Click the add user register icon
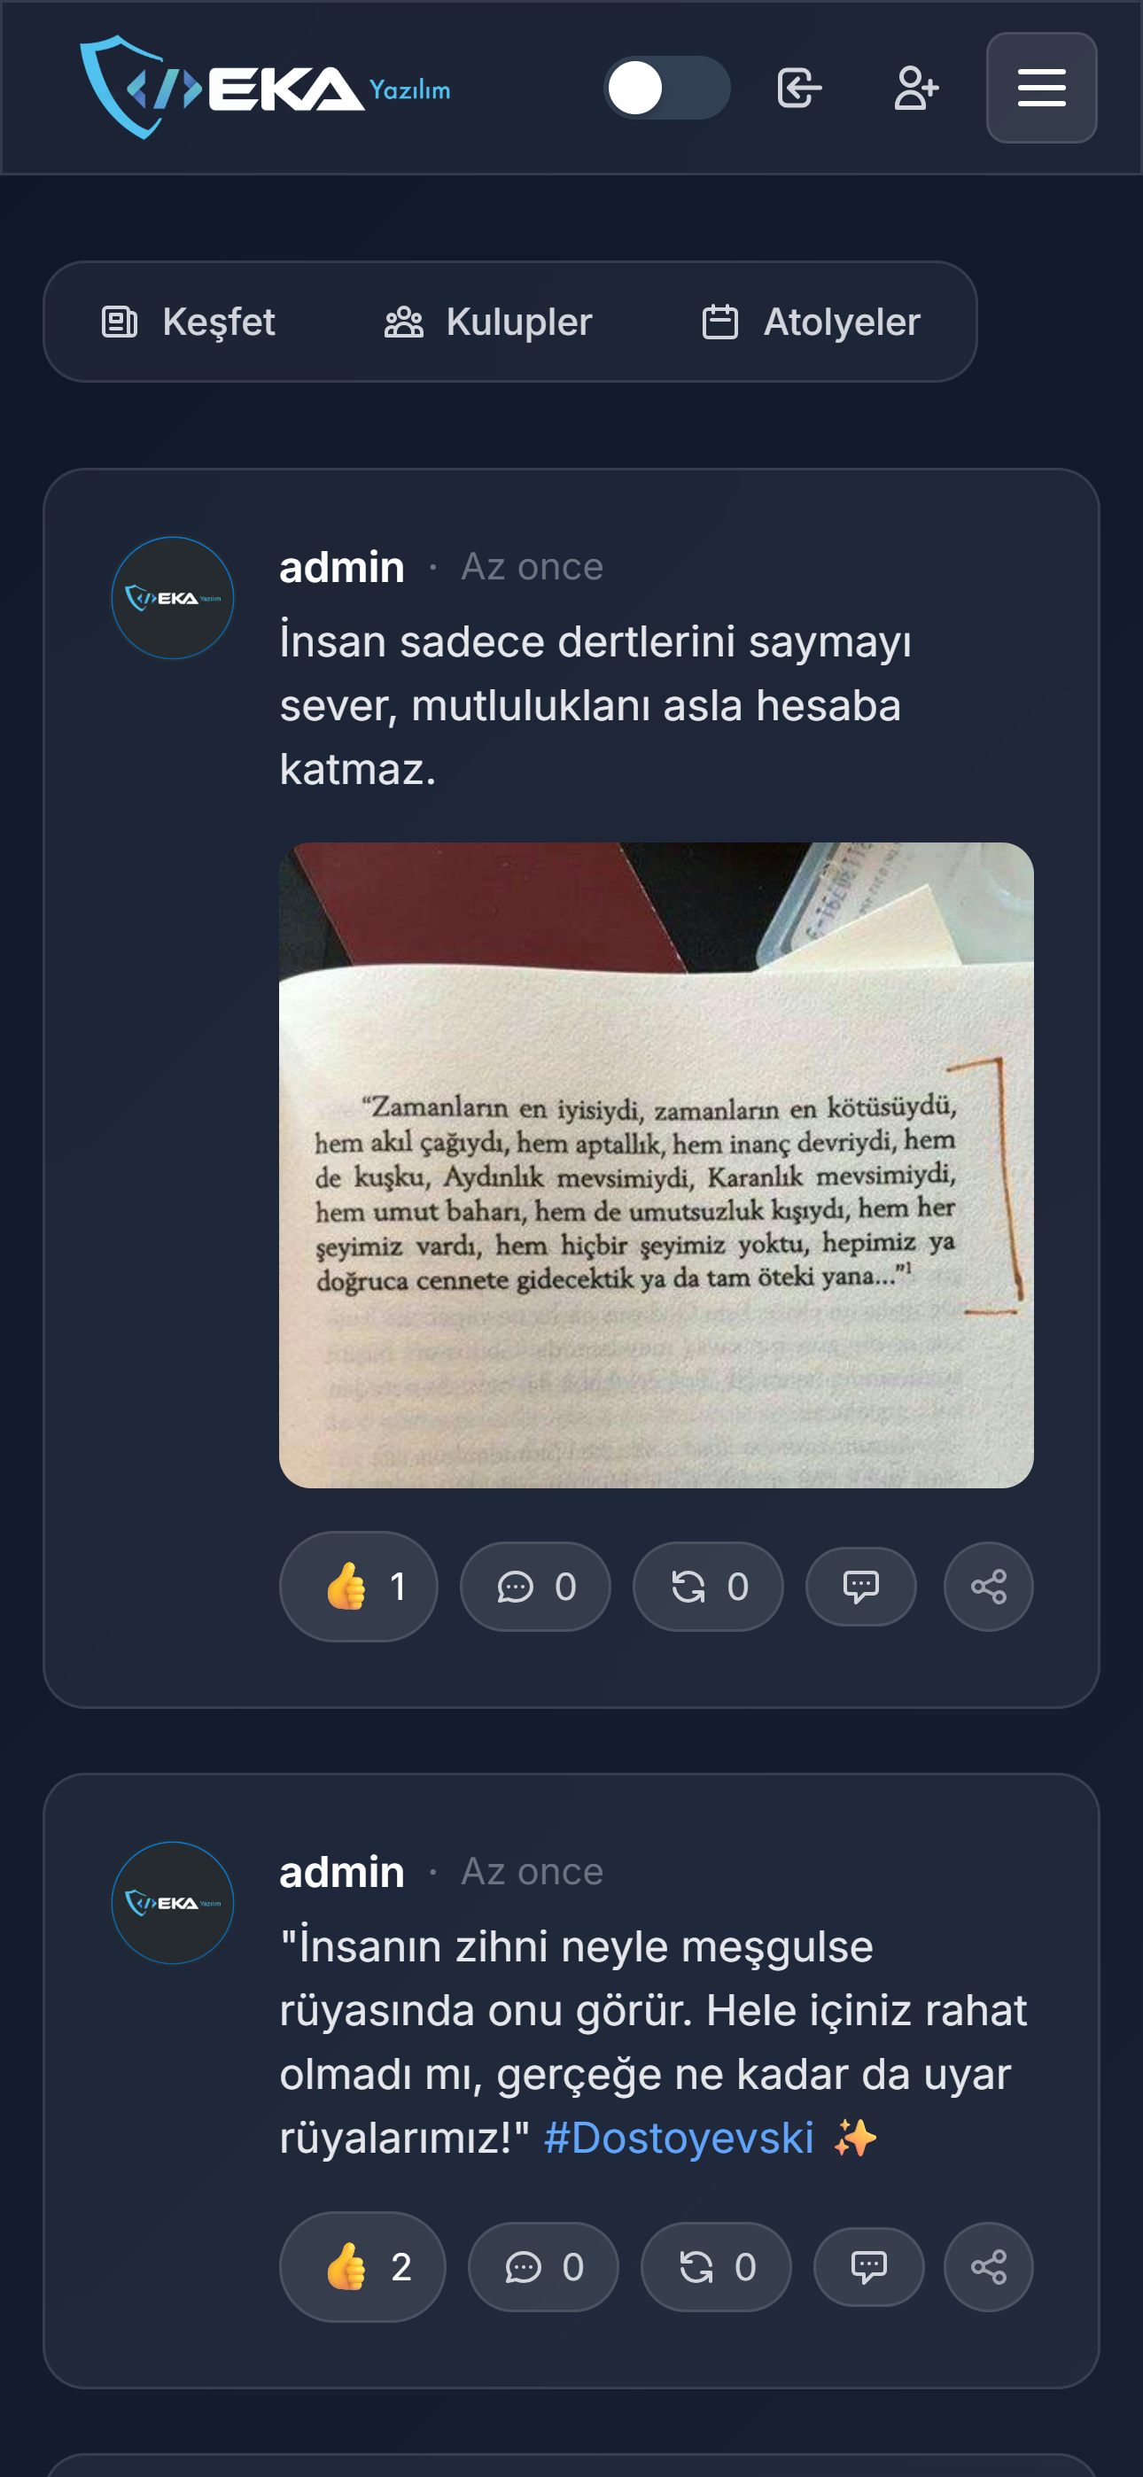This screenshot has height=2477, width=1143. pyautogui.click(x=915, y=88)
